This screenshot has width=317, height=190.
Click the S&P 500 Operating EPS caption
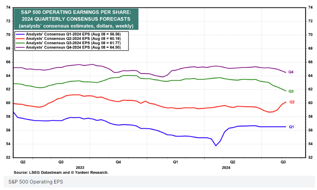[33, 182]
